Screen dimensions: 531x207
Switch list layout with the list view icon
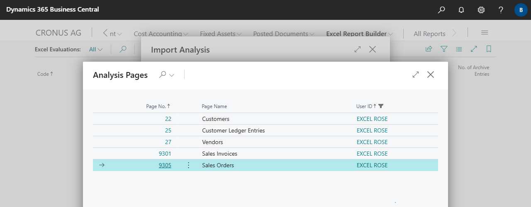(x=459, y=49)
